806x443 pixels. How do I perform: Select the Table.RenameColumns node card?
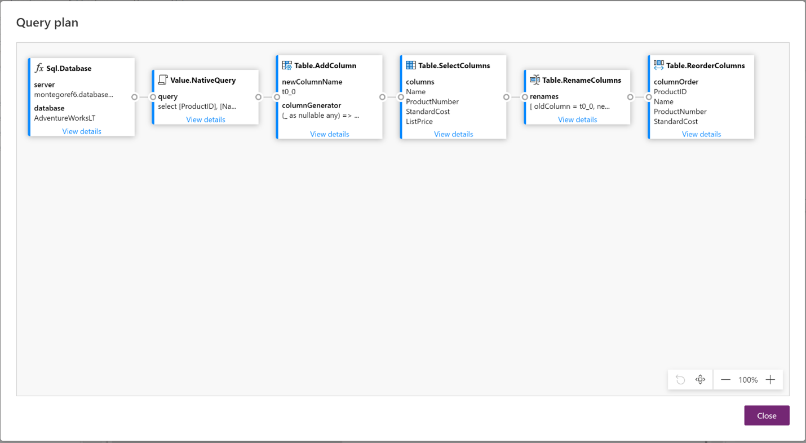point(577,96)
